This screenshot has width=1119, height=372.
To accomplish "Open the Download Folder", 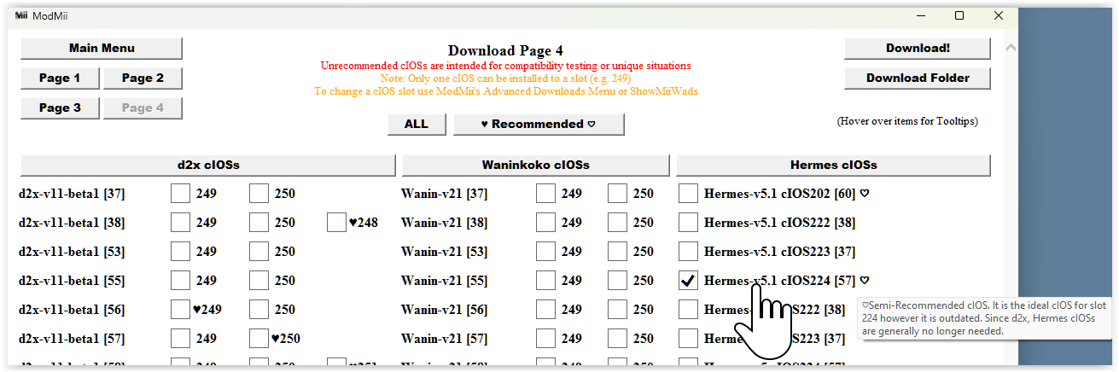I will pyautogui.click(x=918, y=78).
